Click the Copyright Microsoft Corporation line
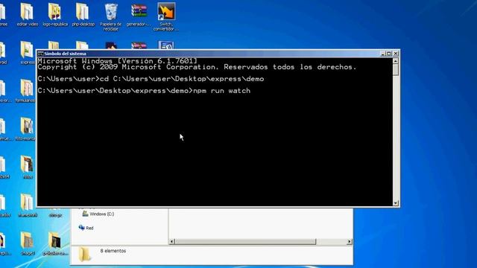The width and height of the screenshot is (477, 268). (x=197, y=67)
